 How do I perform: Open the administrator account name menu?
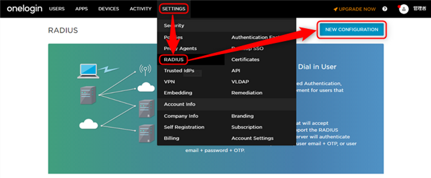[420, 9]
